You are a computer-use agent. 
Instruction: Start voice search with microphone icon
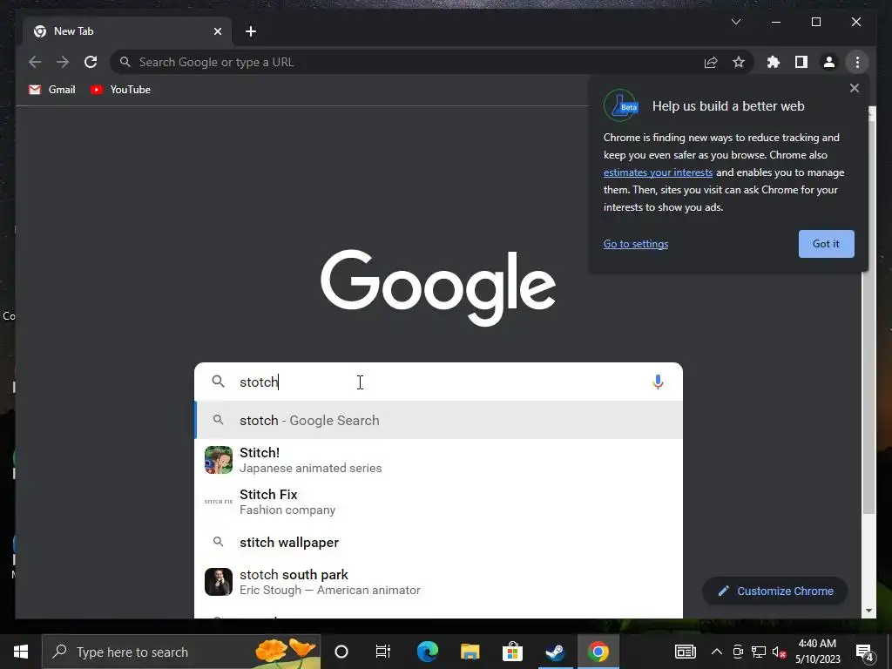point(658,382)
